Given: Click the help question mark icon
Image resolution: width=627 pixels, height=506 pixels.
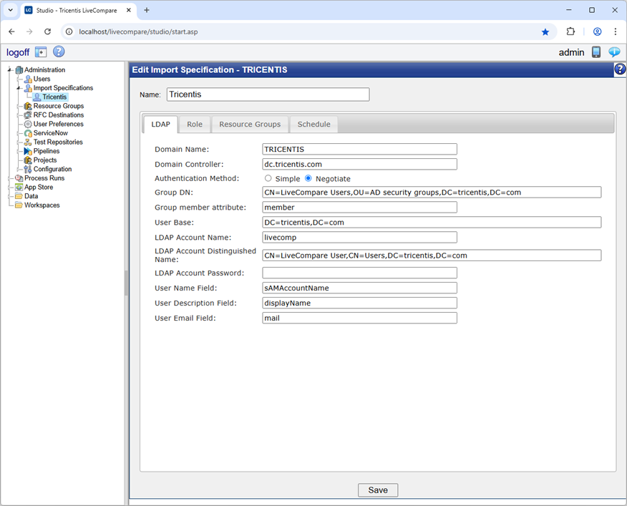Looking at the screenshot, I should 59,52.
